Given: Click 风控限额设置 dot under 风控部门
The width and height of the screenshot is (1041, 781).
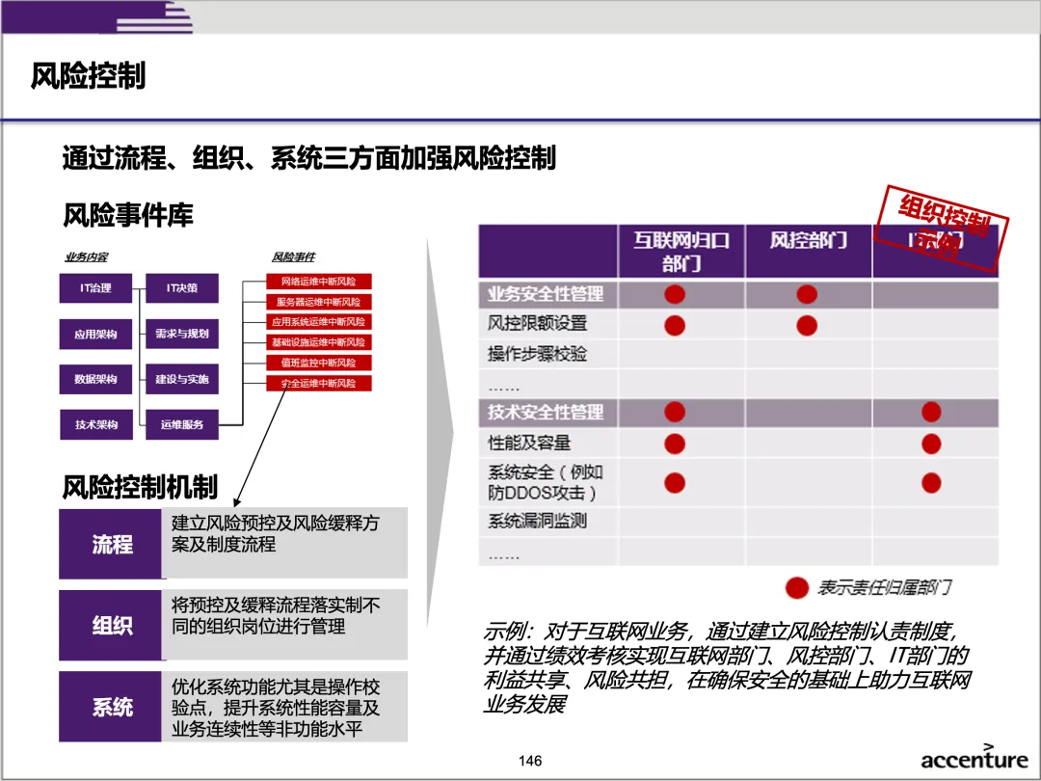Looking at the screenshot, I should point(807,326).
